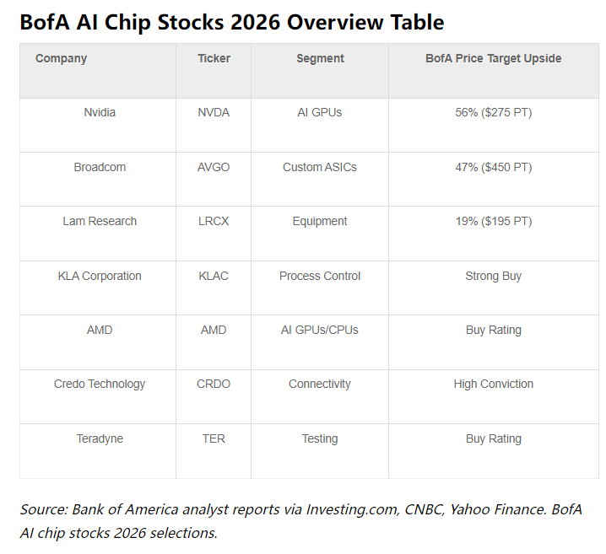The width and height of the screenshot is (606, 554).
Task: Click the page title heading text
Action: (x=232, y=21)
